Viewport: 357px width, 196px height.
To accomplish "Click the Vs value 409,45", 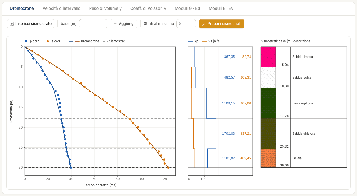I will [246, 158].
